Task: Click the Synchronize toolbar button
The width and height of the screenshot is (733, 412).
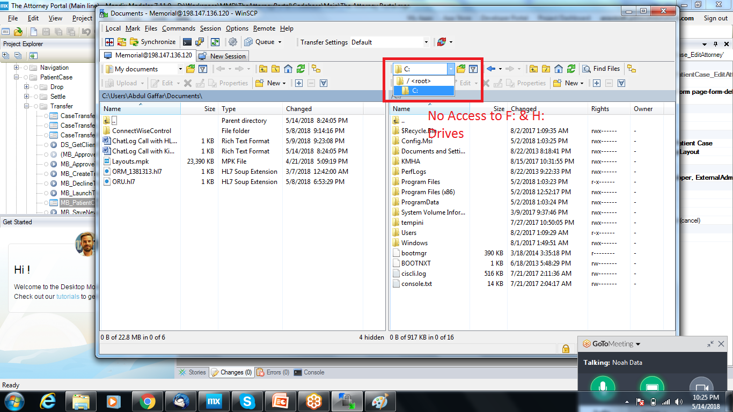Action: [153, 42]
